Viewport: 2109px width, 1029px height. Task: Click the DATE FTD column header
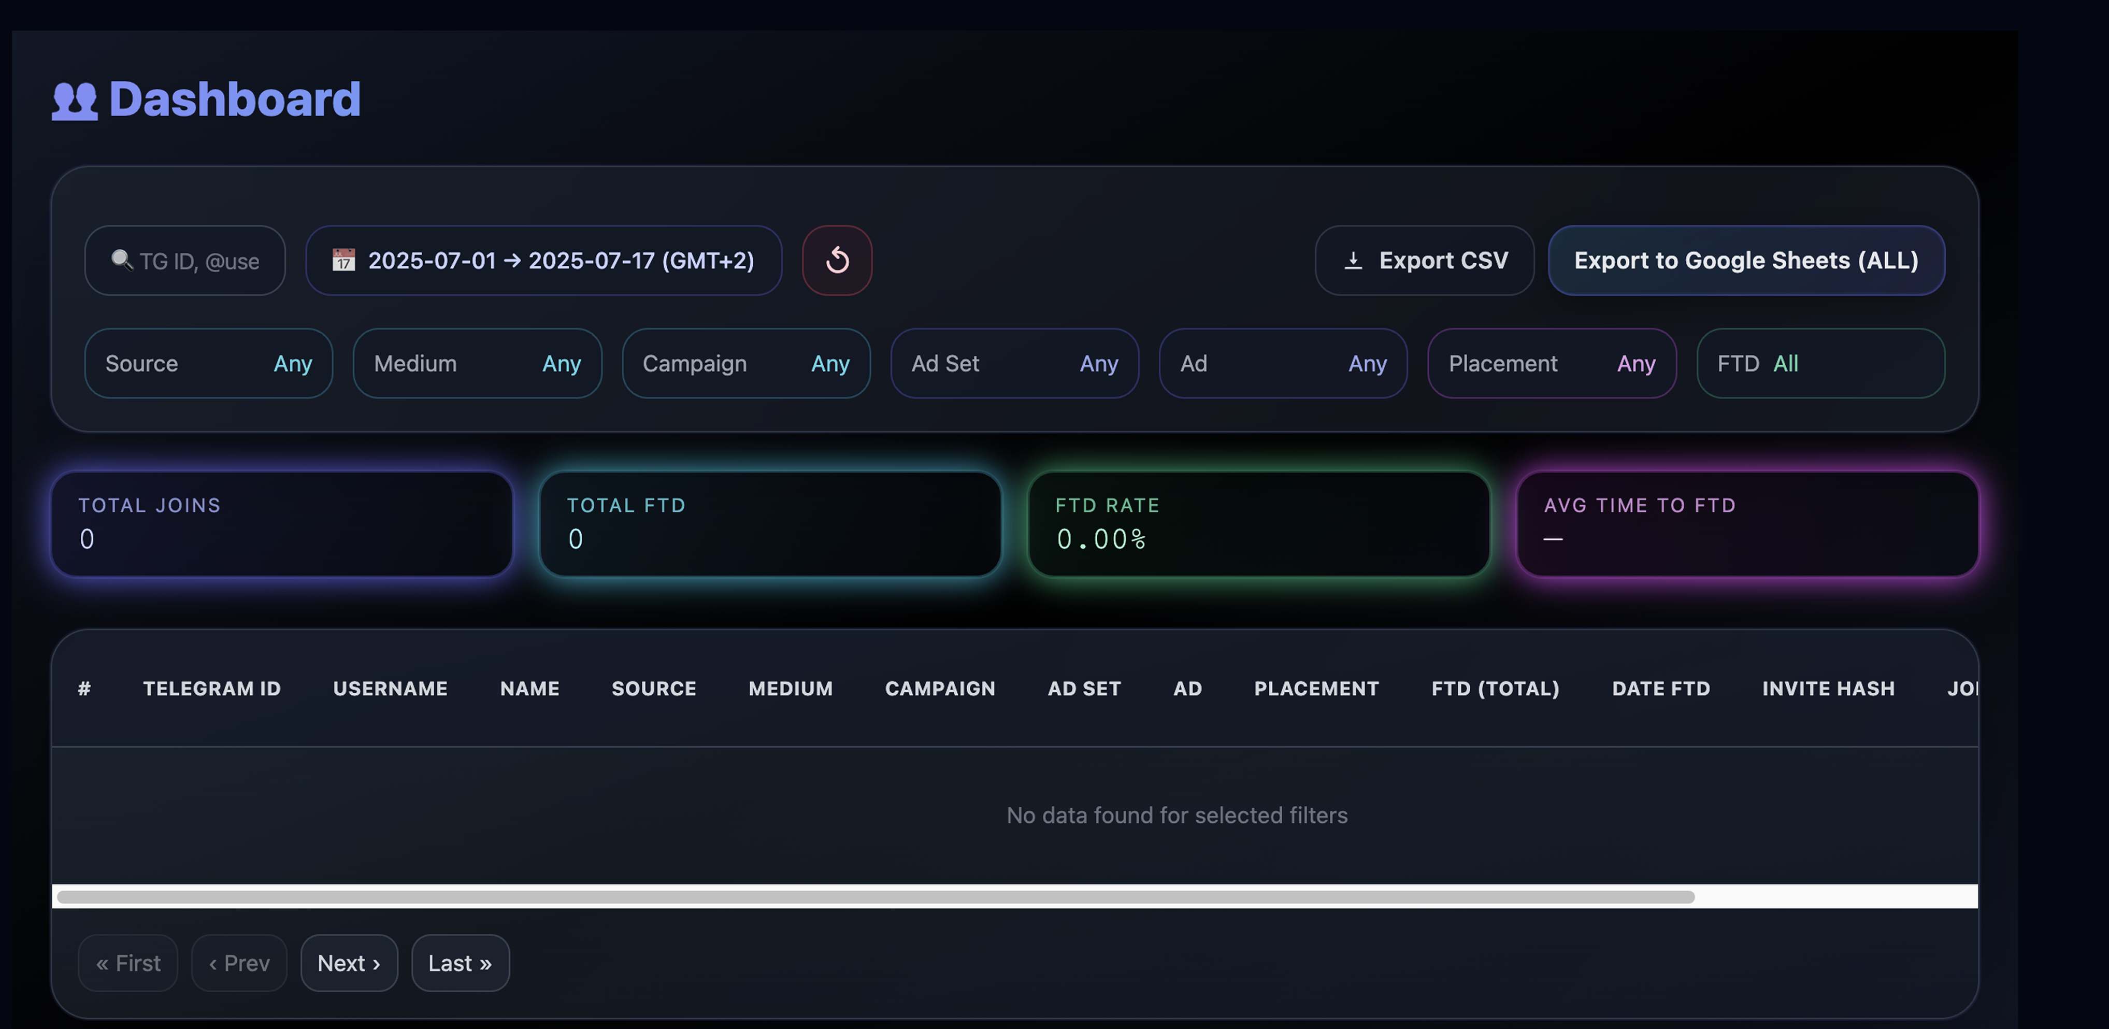(x=1661, y=689)
